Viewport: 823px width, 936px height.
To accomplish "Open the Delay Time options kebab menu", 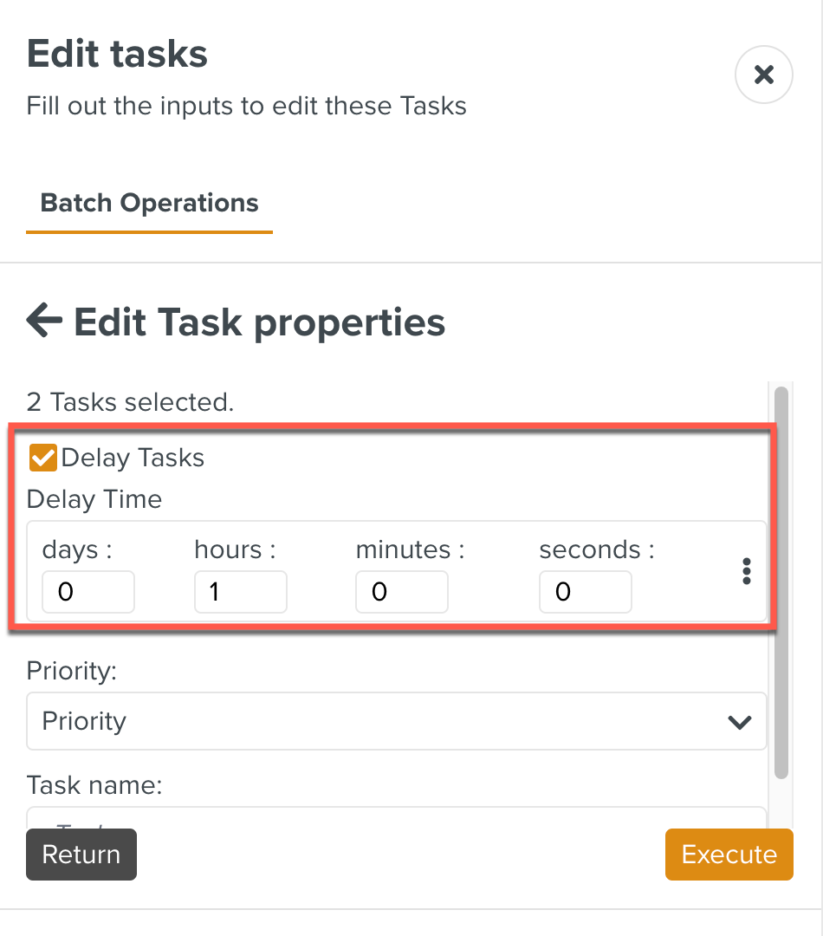I will pyautogui.click(x=746, y=571).
